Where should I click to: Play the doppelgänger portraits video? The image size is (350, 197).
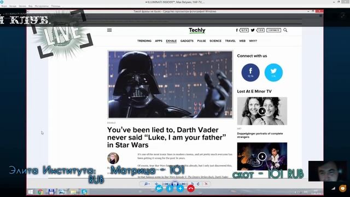coord(262,111)
